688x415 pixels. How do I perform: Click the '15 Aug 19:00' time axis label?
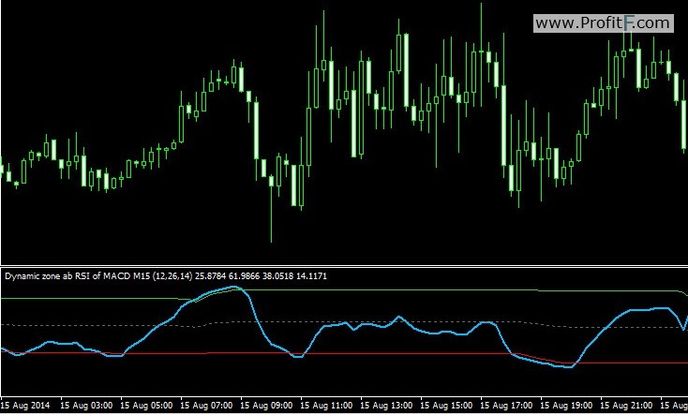pos(567,405)
